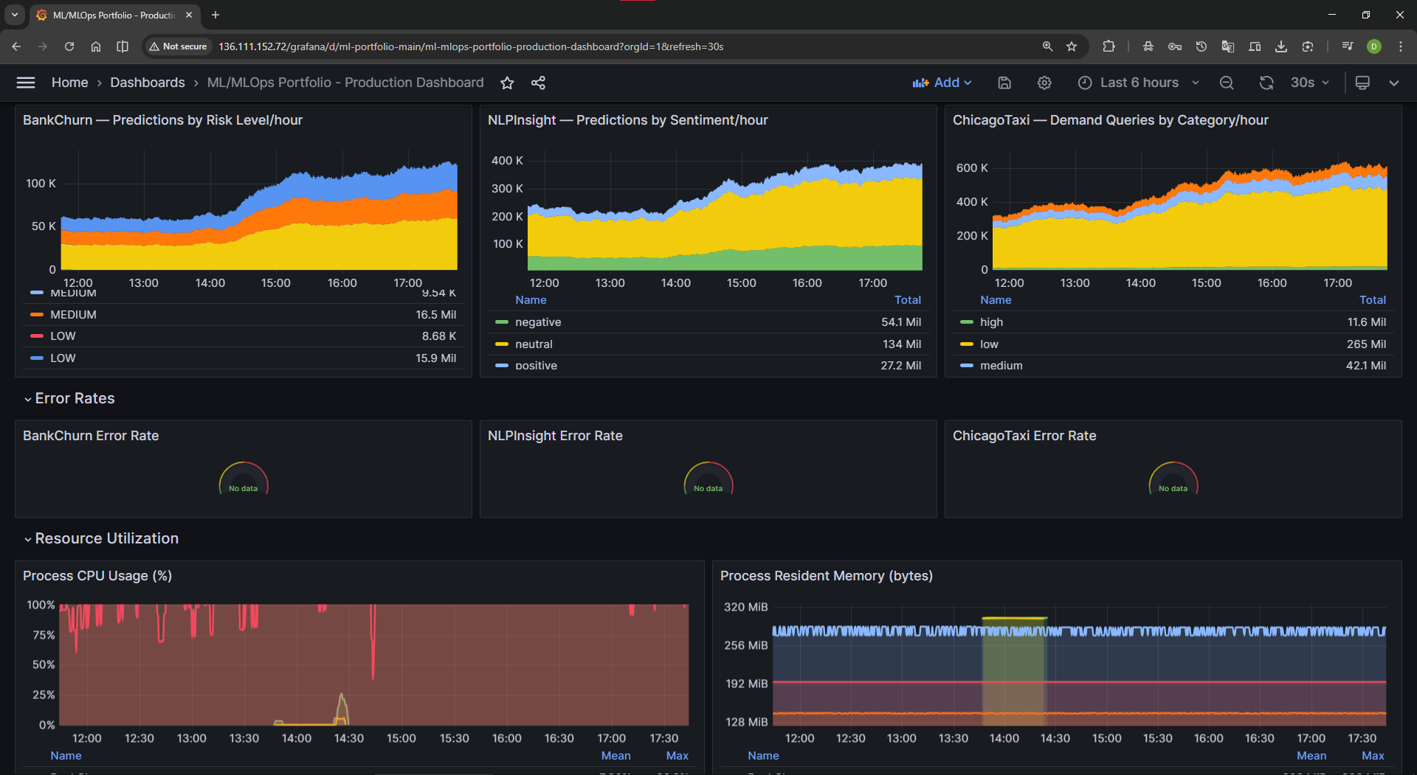Collapse the Error Rates row
Viewport: 1417px width, 775px height.
click(75, 398)
